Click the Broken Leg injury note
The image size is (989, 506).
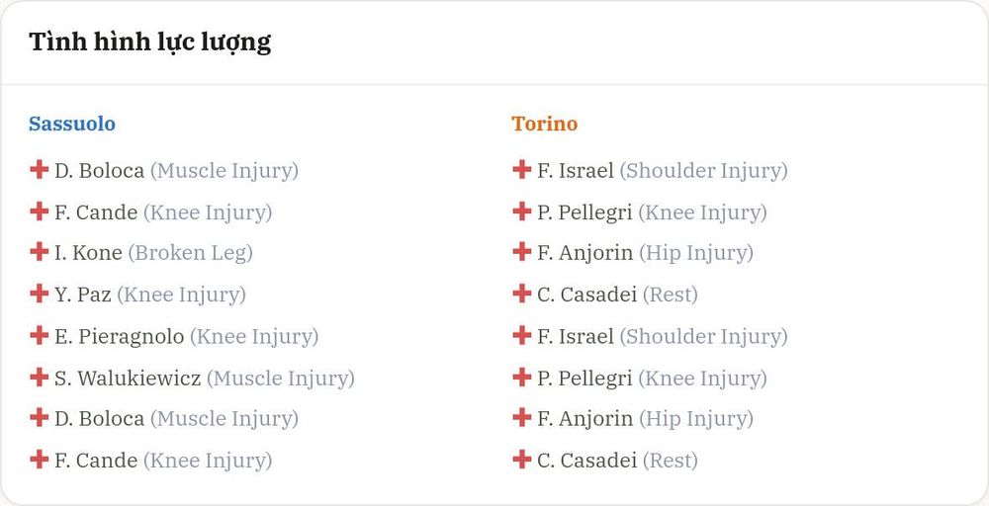click(x=191, y=253)
